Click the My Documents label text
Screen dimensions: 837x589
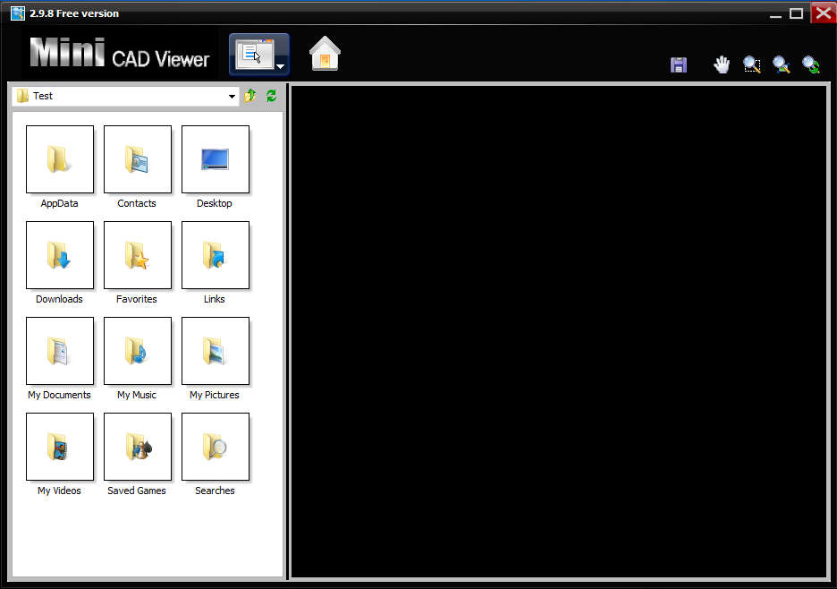pos(59,395)
